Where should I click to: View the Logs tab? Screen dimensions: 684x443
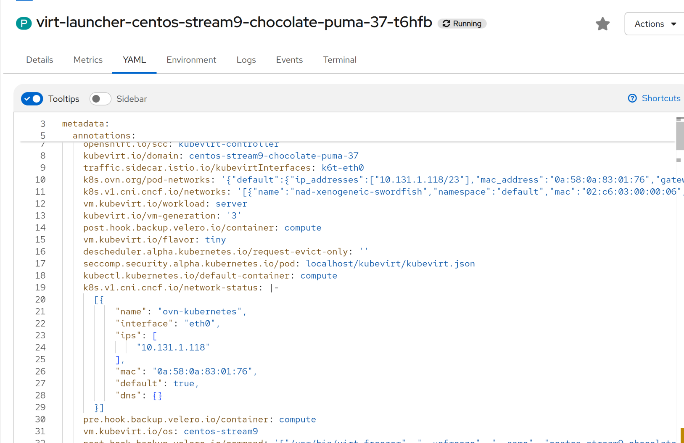click(246, 60)
